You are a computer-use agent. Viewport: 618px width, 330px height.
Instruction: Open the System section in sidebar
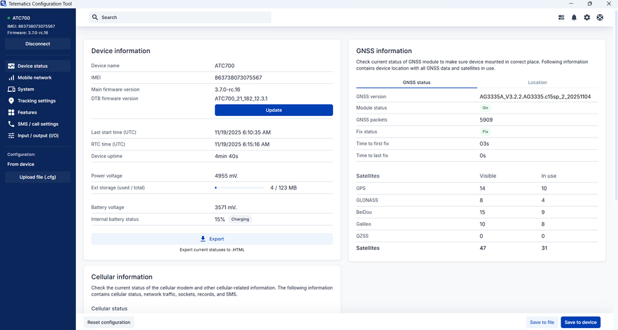tap(26, 89)
